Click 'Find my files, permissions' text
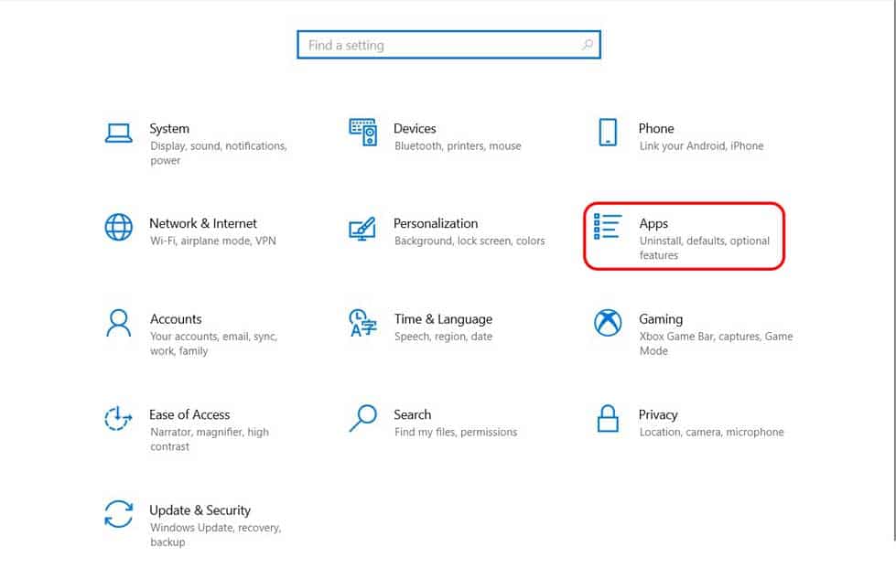 [456, 432]
